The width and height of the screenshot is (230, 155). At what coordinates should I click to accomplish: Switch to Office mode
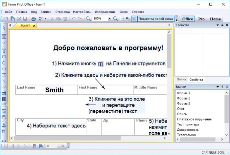coord(188,19)
